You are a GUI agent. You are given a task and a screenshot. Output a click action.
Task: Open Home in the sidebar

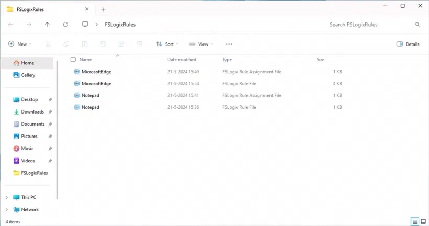tap(27, 63)
